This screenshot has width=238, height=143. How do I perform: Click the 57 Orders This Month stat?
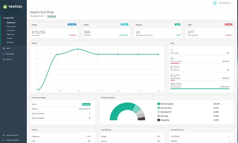point(172,59)
